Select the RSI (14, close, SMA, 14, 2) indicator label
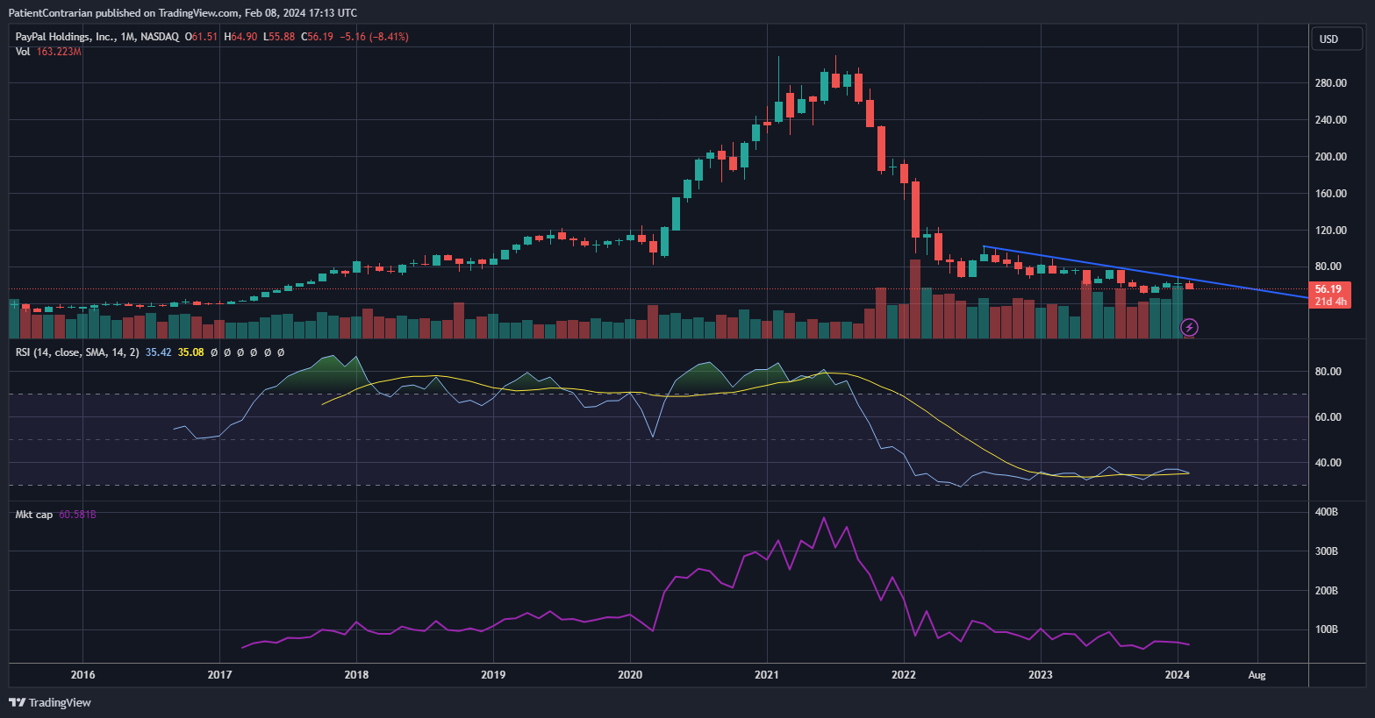This screenshot has width=1375, height=718. 77,352
